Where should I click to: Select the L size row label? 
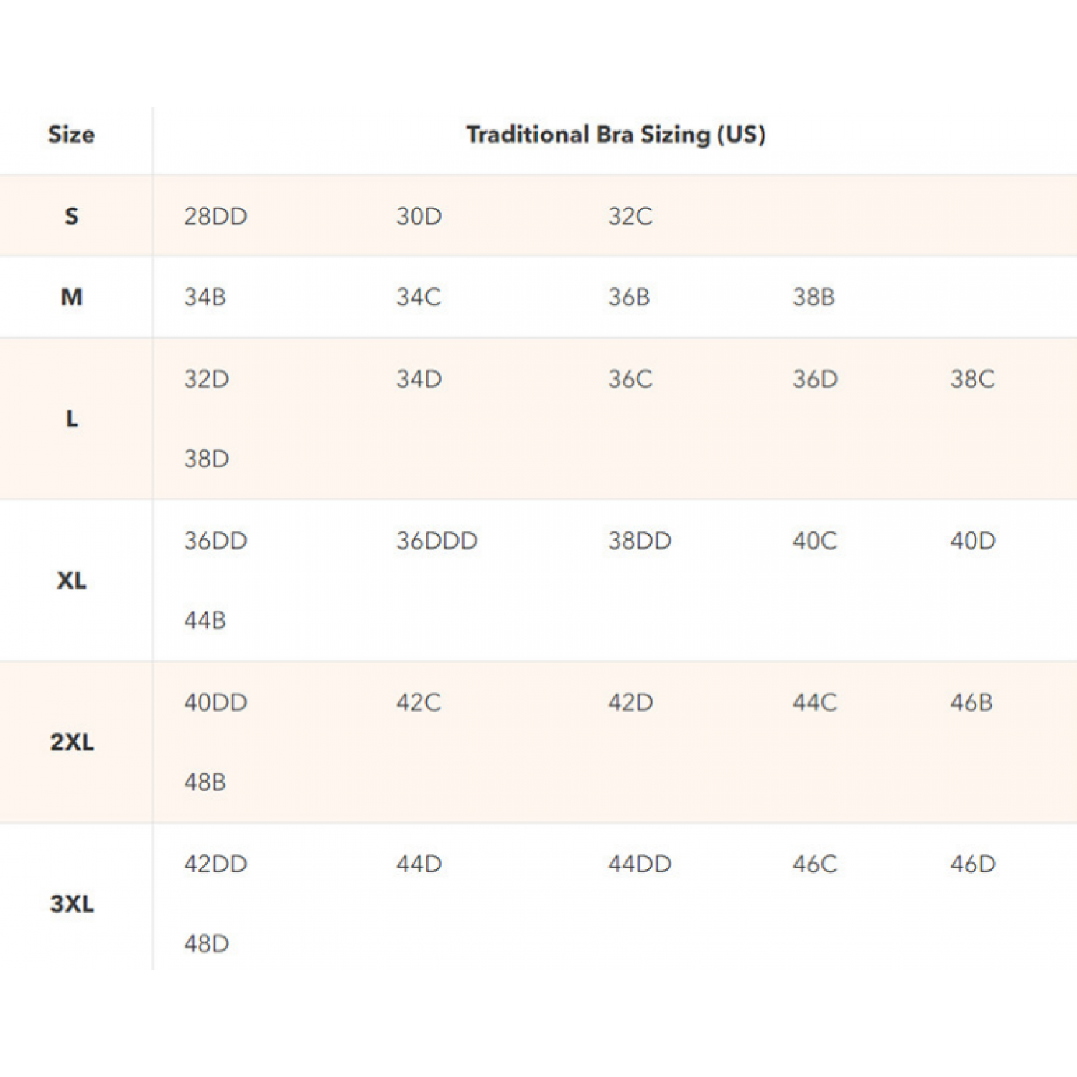pos(72,419)
